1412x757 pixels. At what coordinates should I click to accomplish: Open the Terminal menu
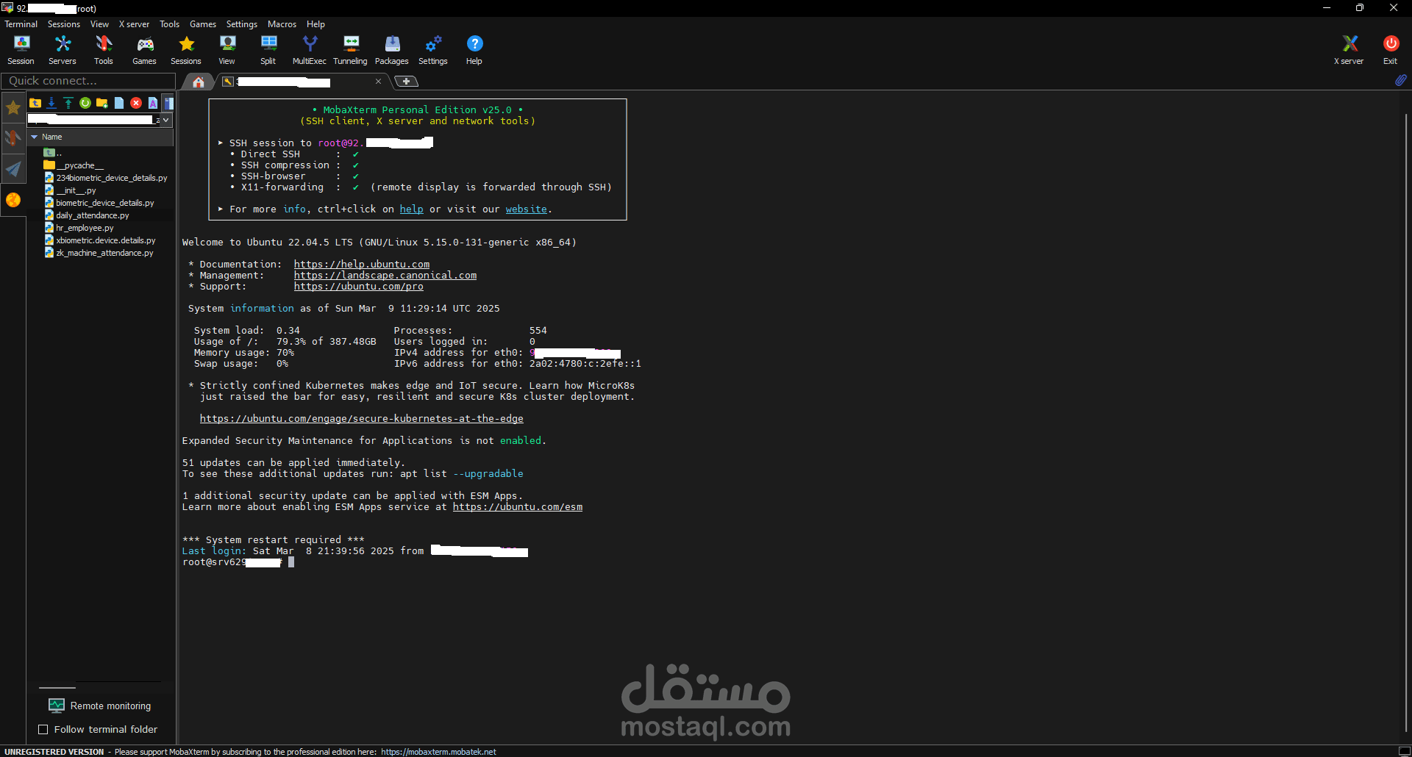click(21, 24)
